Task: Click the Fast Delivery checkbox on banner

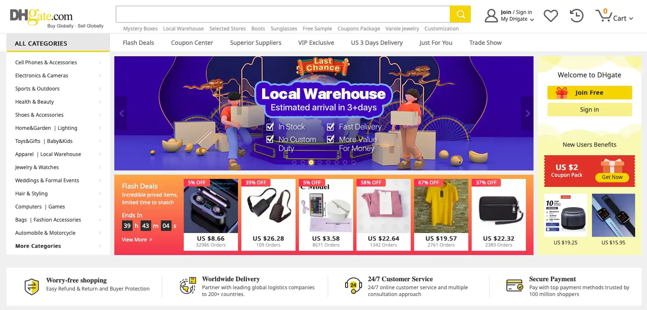Action: pyautogui.click(x=331, y=126)
